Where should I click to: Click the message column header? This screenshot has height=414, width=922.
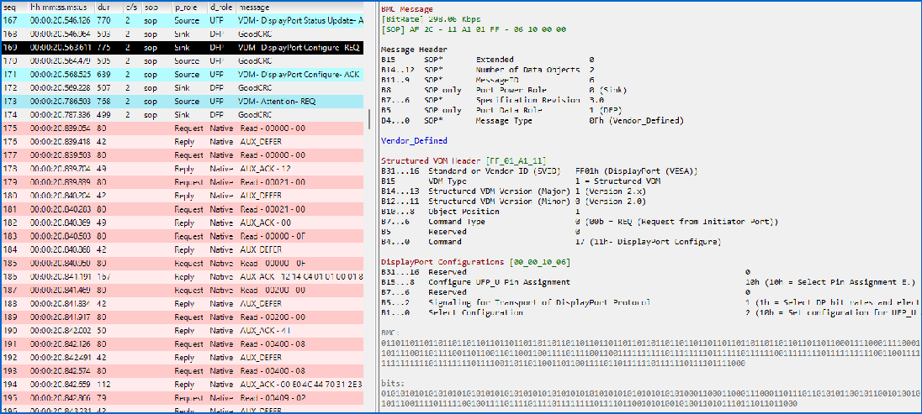[257, 6]
